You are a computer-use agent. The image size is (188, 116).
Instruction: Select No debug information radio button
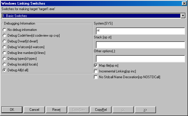click(4, 30)
